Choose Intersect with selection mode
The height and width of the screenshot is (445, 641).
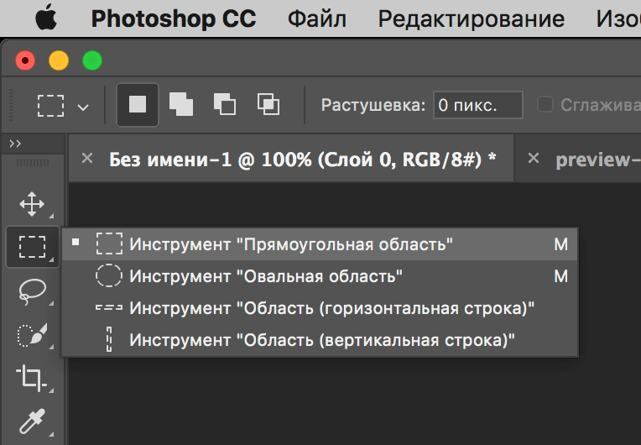click(268, 104)
